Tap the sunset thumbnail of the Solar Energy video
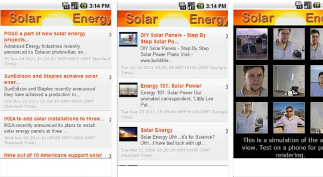The width and height of the screenshot is (323, 177). [128, 134]
